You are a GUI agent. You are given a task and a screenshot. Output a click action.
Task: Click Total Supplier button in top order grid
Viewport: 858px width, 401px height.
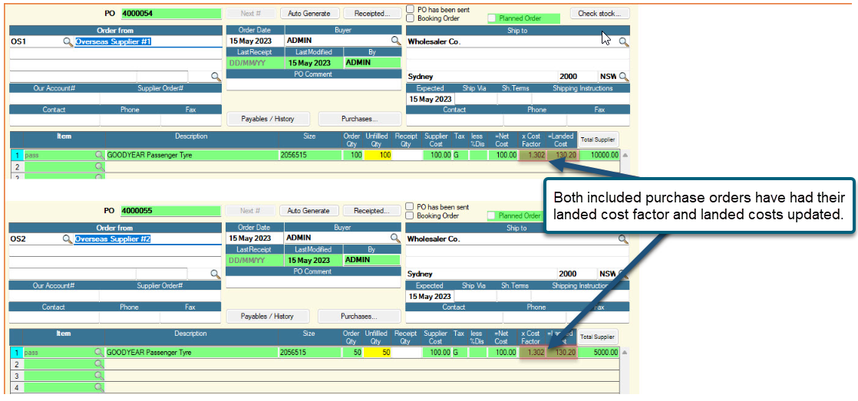tap(599, 140)
